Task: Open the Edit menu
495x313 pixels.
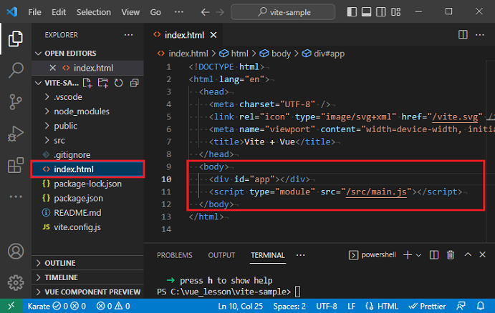Action: pyautogui.click(x=59, y=12)
